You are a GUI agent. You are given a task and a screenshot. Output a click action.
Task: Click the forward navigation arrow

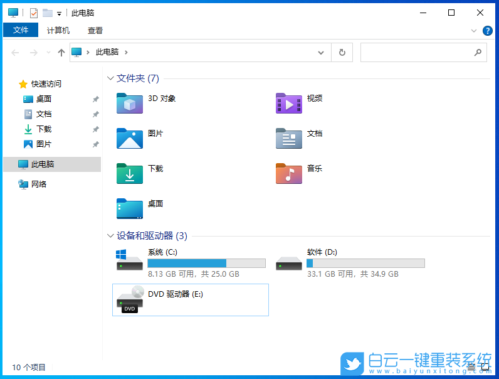point(33,53)
